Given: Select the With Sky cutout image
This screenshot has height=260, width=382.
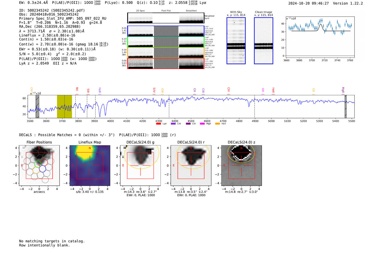Looking at the screenshot, I should 236,41.
